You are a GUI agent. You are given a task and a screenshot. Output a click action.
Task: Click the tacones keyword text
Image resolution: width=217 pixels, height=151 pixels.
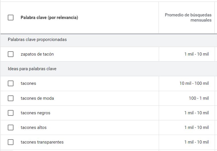pyautogui.click(x=28, y=83)
